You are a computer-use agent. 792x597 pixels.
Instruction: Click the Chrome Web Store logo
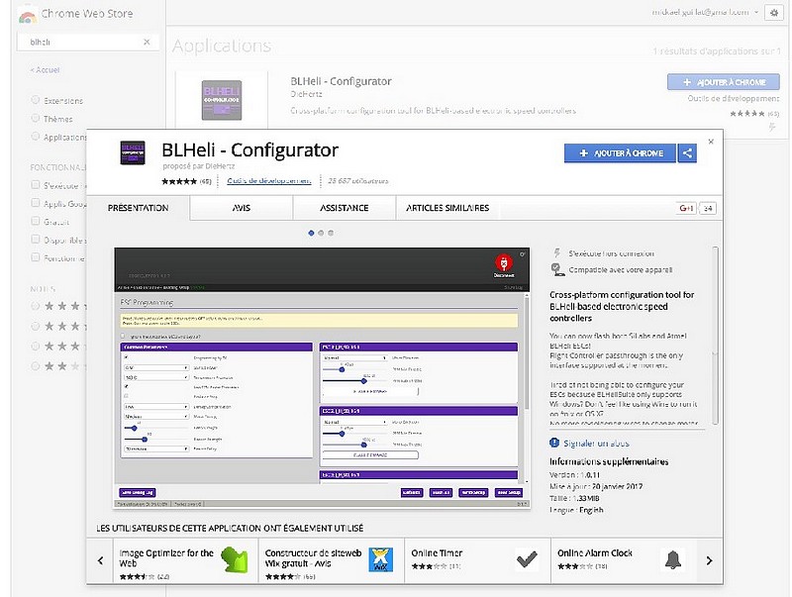pyautogui.click(x=28, y=16)
